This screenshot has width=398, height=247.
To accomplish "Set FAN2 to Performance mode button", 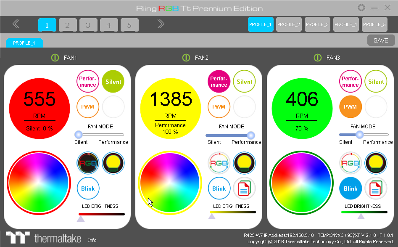I will pyautogui.click(x=219, y=82).
